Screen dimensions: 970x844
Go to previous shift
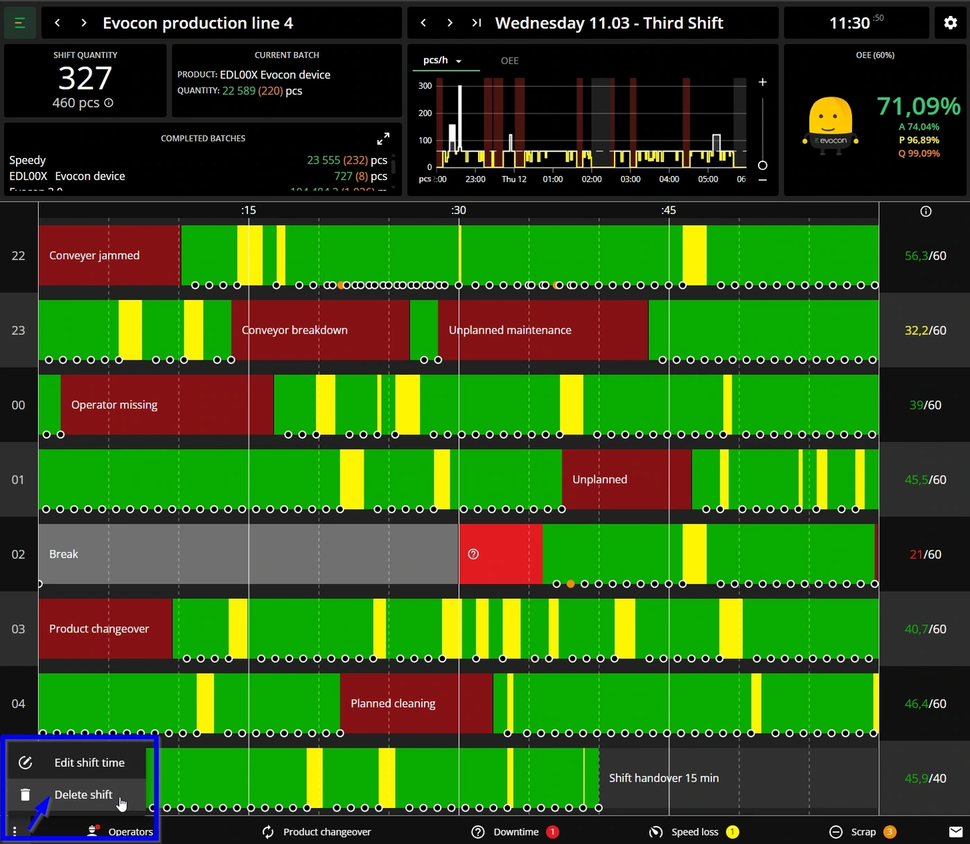(x=423, y=23)
